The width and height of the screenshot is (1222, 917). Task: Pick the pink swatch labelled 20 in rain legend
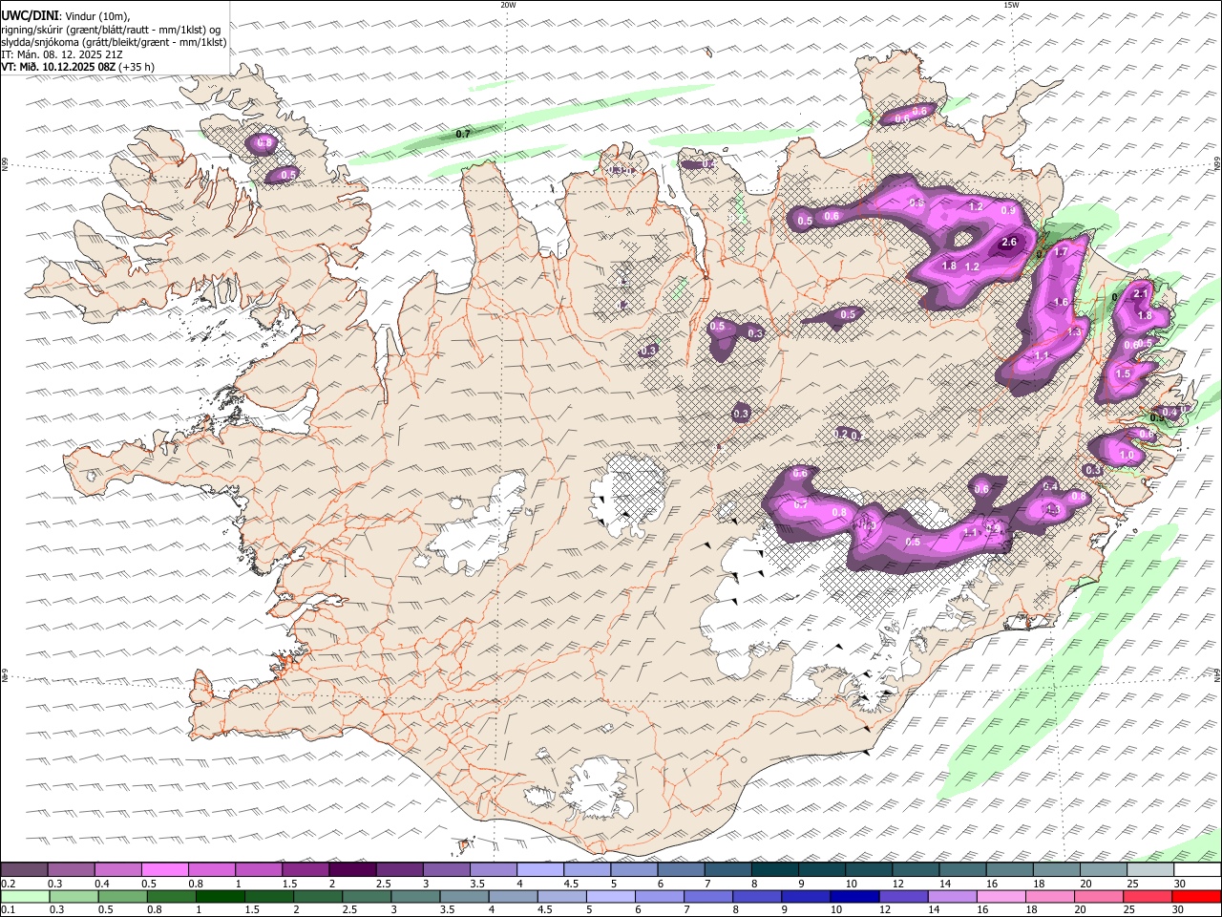pos(1097,897)
